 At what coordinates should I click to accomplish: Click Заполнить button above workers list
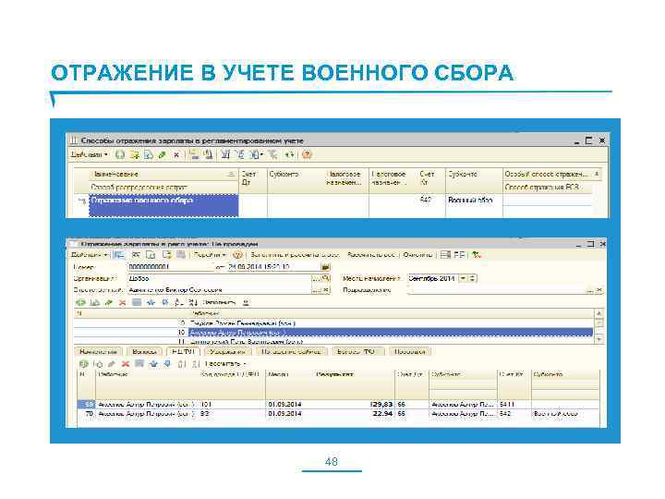(x=219, y=302)
